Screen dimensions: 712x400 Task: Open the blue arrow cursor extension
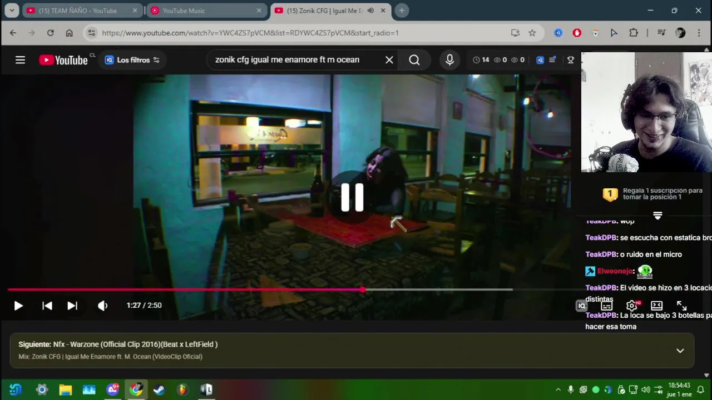(614, 33)
